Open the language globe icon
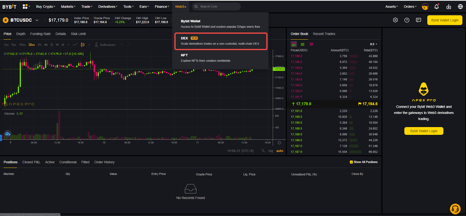Viewport: 466px width, 216px height. (460, 6)
